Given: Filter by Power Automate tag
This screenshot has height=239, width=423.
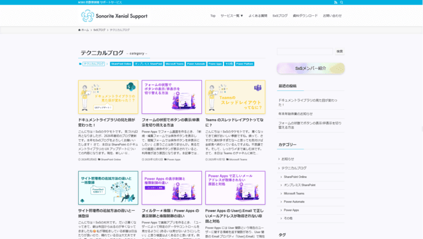Looking at the screenshot, I should 196,64.
